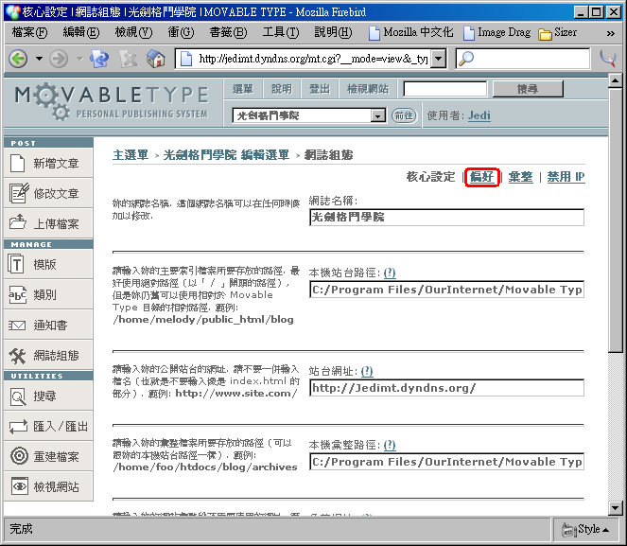Open the Back history dropdown arrow

(39, 60)
